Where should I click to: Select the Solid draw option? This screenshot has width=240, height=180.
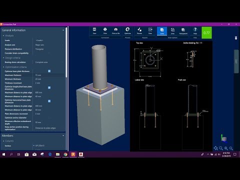tap(162, 31)
